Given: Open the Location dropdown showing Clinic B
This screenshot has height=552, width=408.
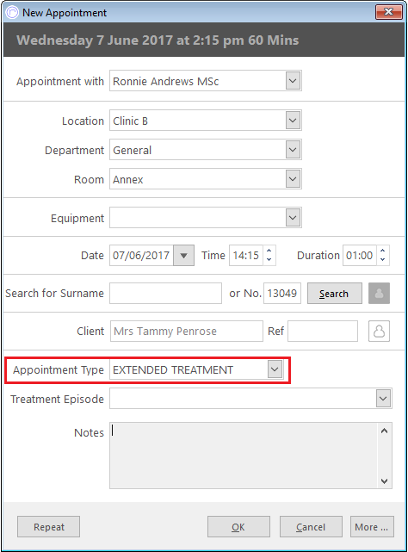Looking at the screenshot, I should (293, 121).
